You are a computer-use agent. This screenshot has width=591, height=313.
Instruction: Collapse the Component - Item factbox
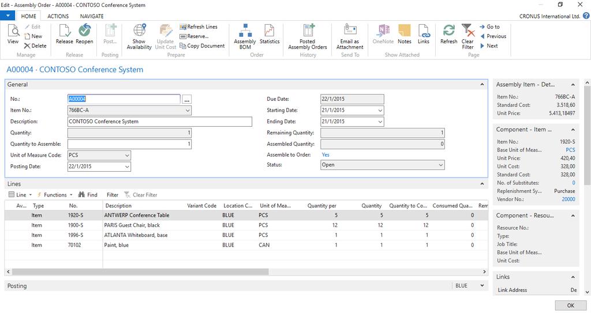click(x=573, y=130)
